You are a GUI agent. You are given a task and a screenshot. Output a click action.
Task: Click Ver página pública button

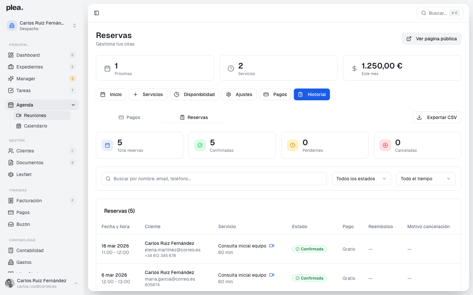pos(432,39)
